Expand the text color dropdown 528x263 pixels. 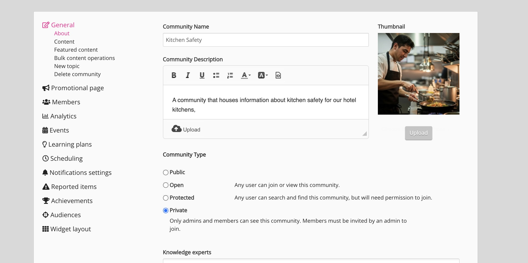pos(246,75)
